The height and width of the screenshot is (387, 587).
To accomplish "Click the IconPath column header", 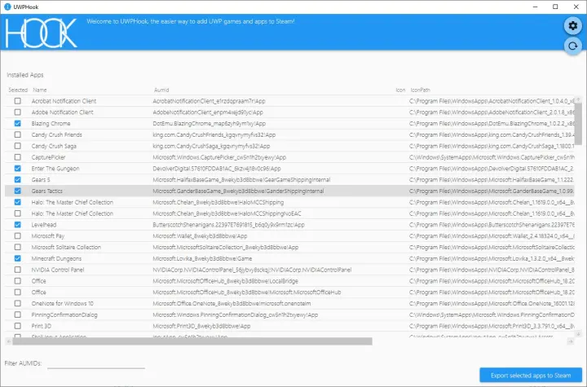I will pos(420,90).
